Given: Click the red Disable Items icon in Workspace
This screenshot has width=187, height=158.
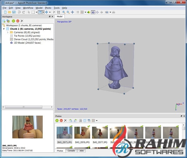Looking at the screenshot, I should pos(17,21).
